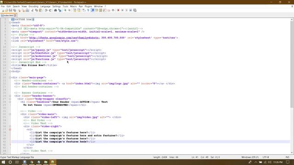This screenshot has width=294, height=165.
Task: Open Folder as Workspace icon
Action: (109, 10)
